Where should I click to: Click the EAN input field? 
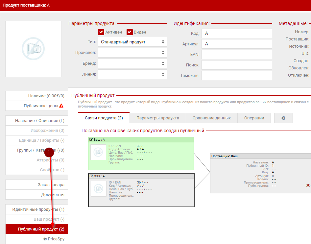237,55
